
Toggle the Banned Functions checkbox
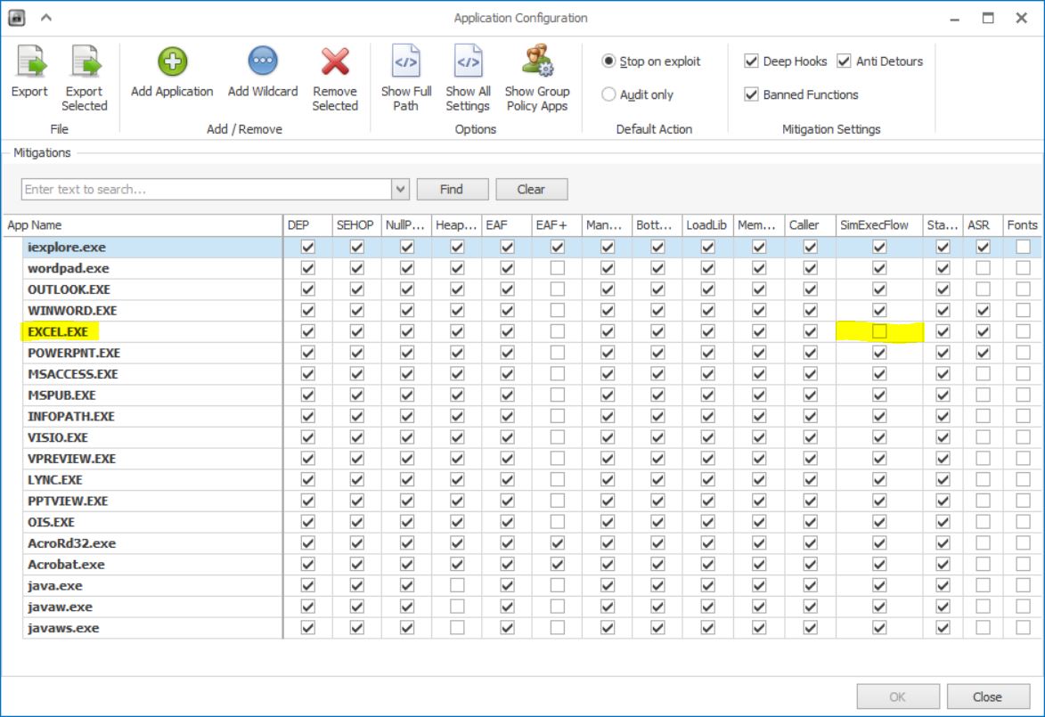(751, 94)
